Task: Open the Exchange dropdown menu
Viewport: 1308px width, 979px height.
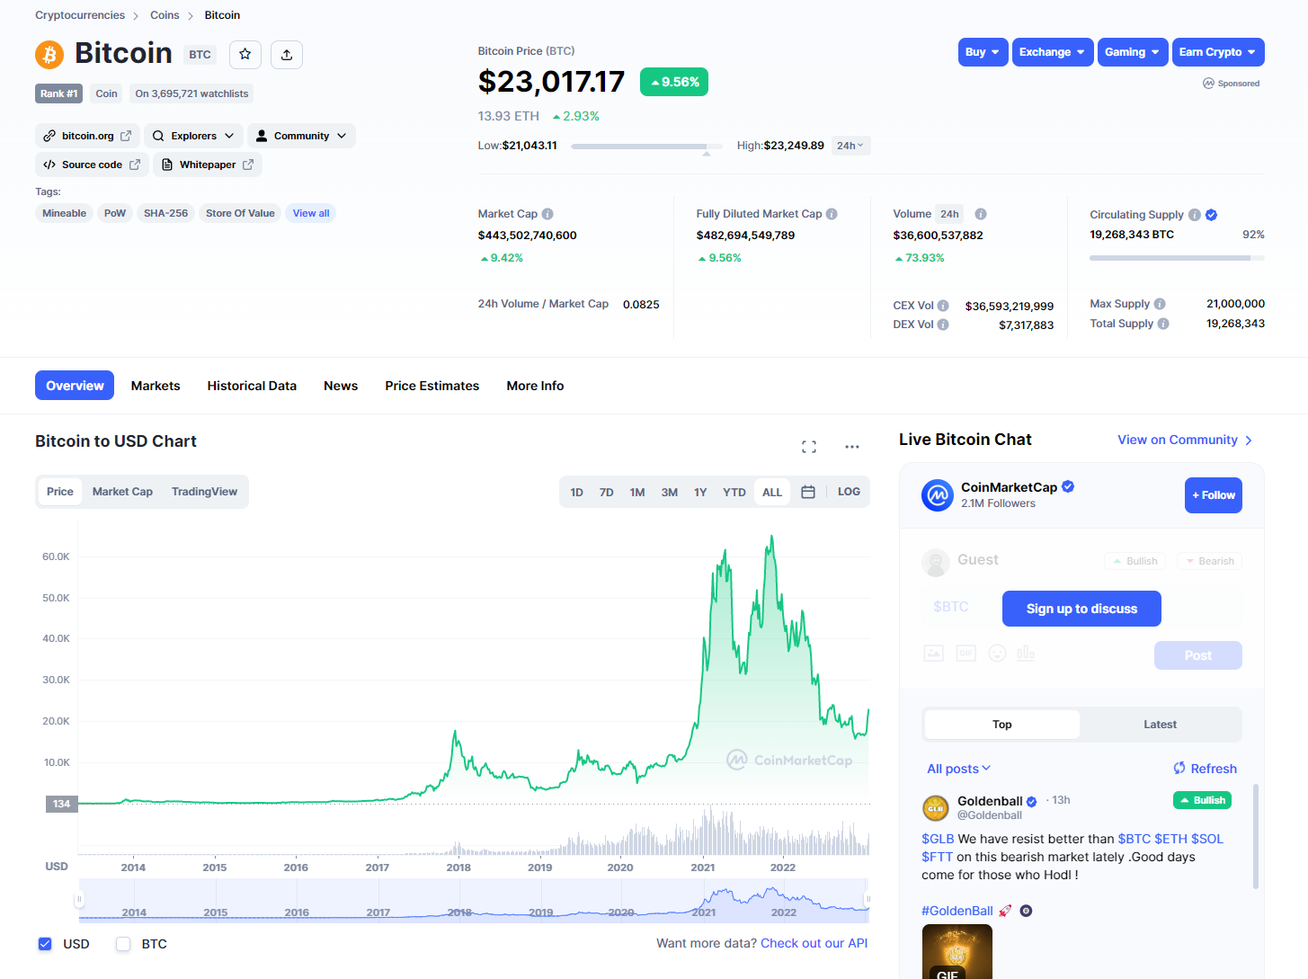Action: tap(1053, 52)
